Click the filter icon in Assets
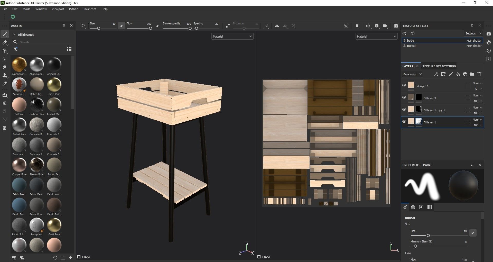The image size is (493, 262). tap(15, 49)
